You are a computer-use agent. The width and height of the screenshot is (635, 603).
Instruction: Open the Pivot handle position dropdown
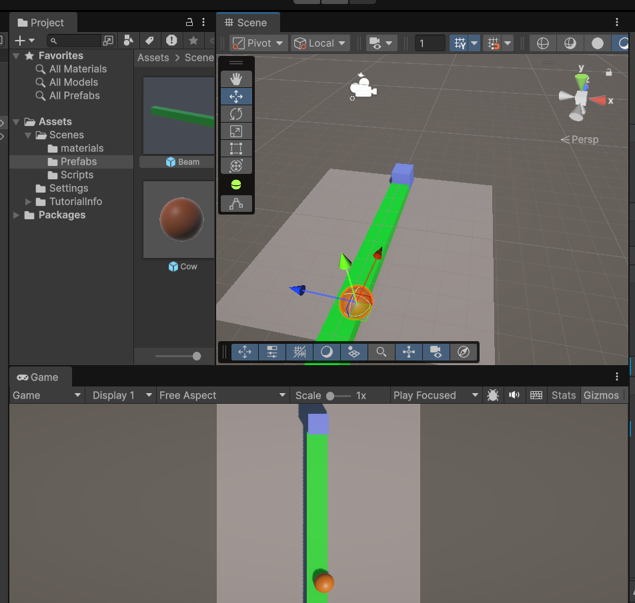(259, 43)
